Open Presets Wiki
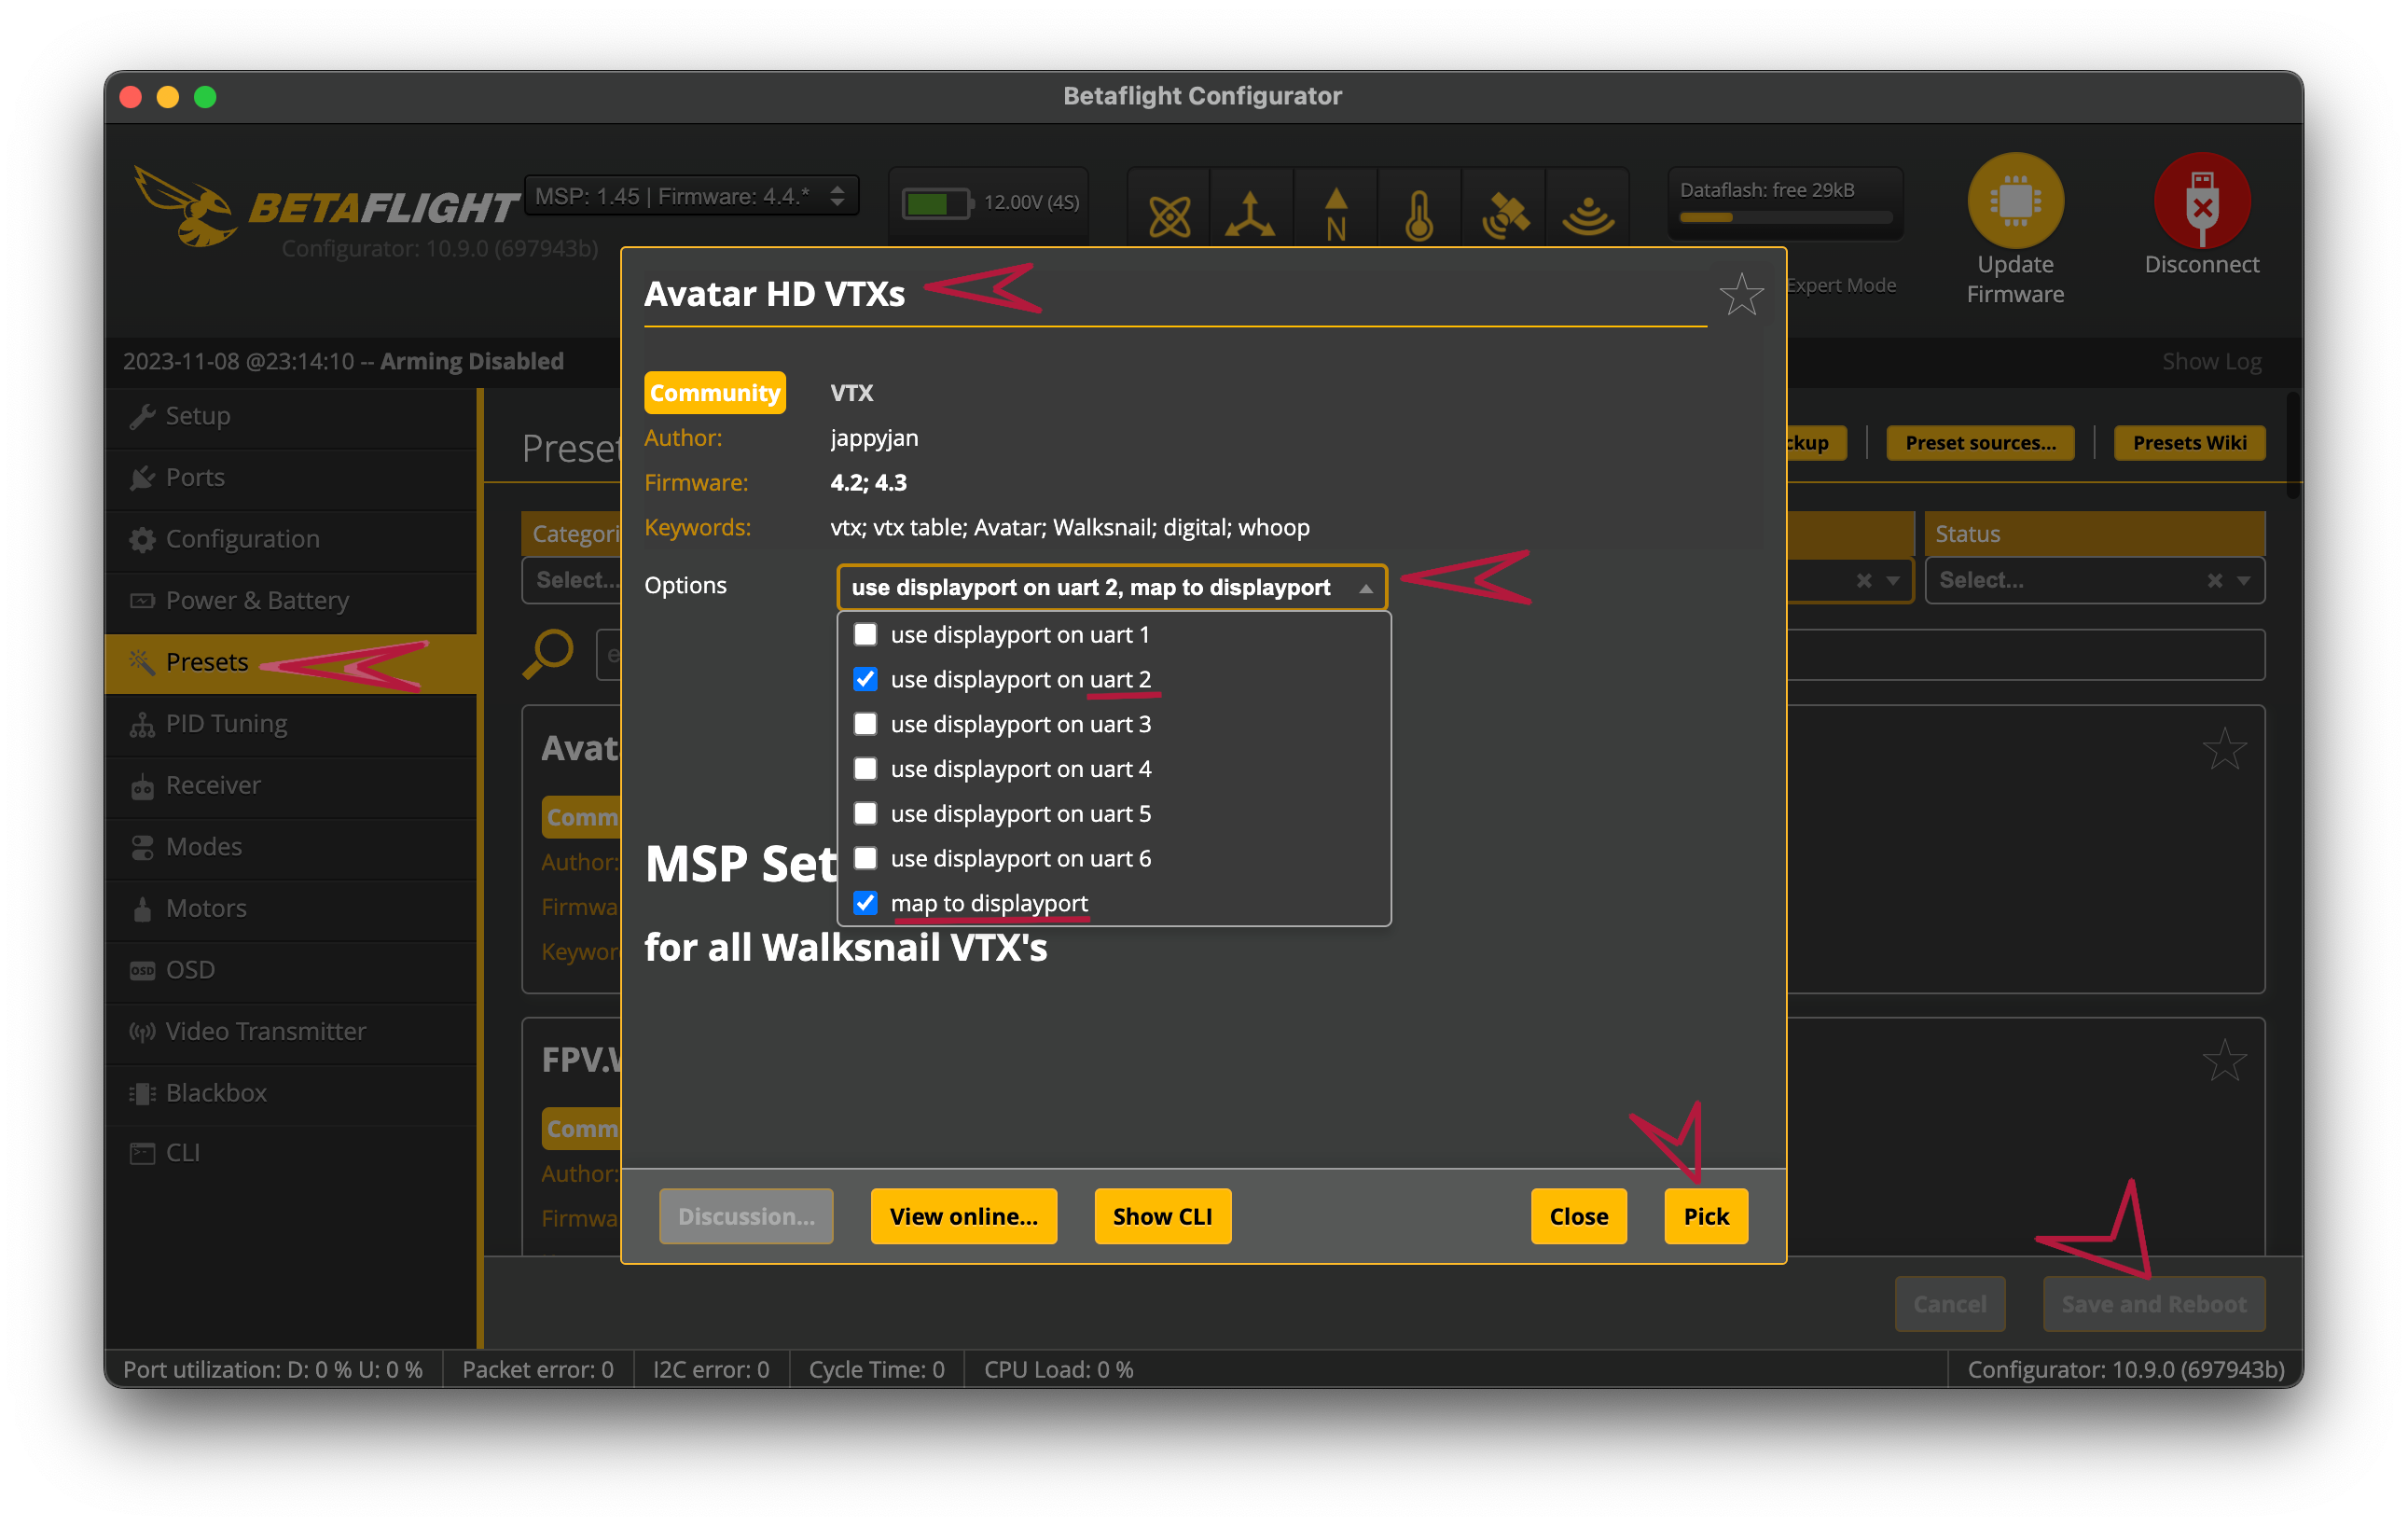The image size is (2408, 1526). pyautogui.click(x=2189, y=443)
